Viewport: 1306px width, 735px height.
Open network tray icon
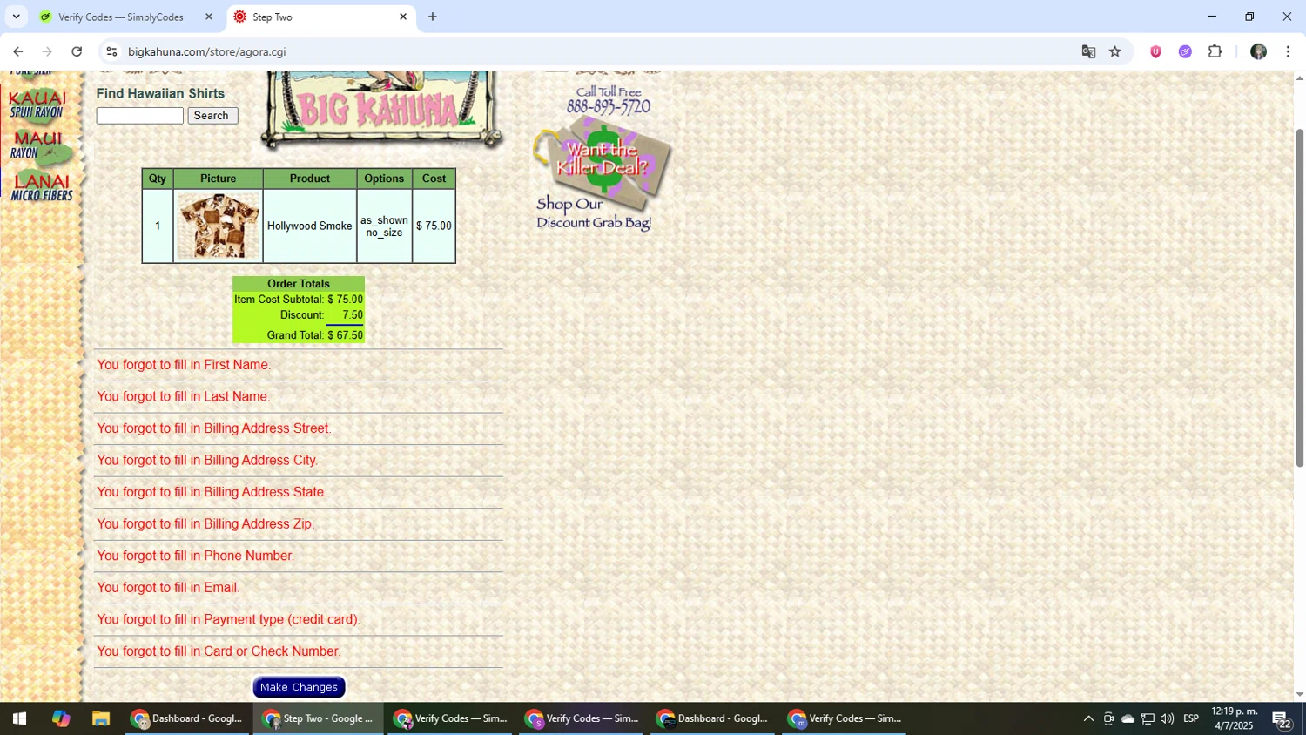point(1148,718)
